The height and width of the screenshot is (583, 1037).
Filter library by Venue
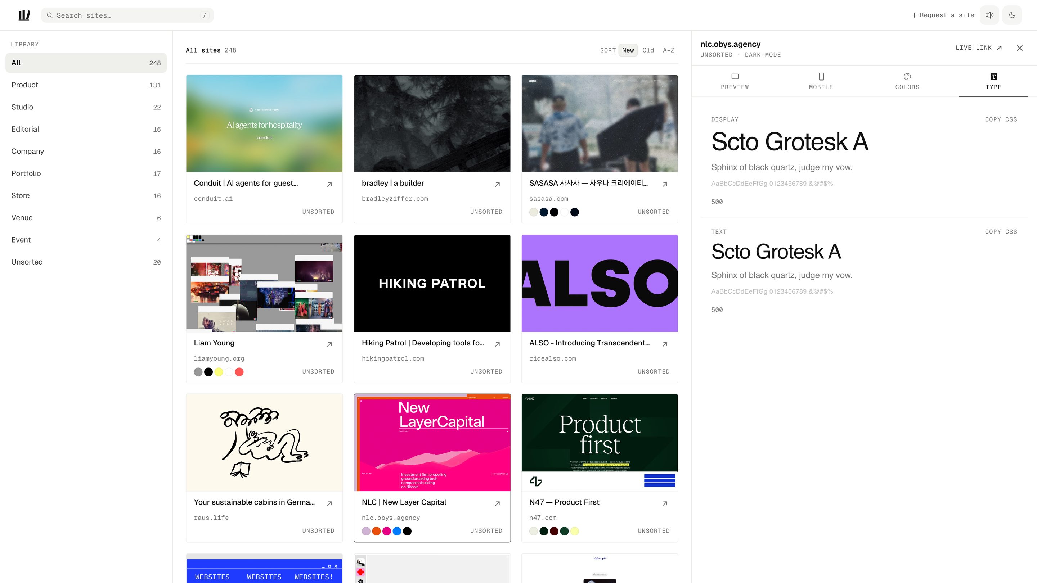coord(86,218)
